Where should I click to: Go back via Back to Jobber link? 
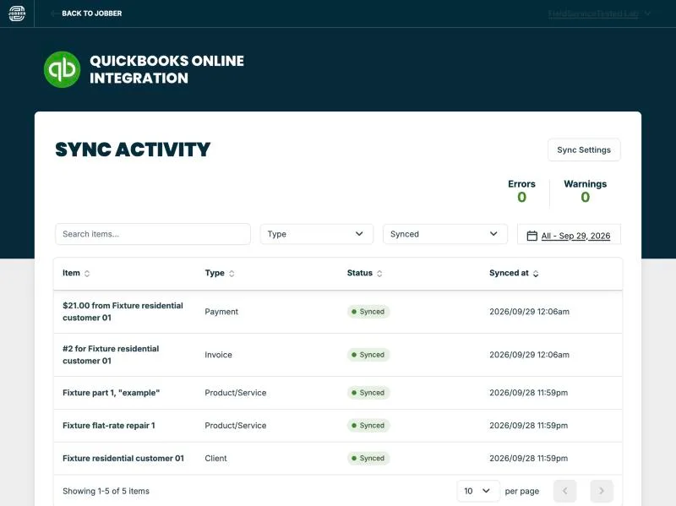tap(86, 14)
